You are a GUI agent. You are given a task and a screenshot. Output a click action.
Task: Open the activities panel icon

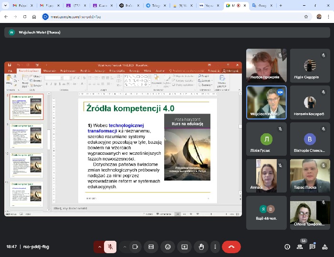click(x=324, y=247)
